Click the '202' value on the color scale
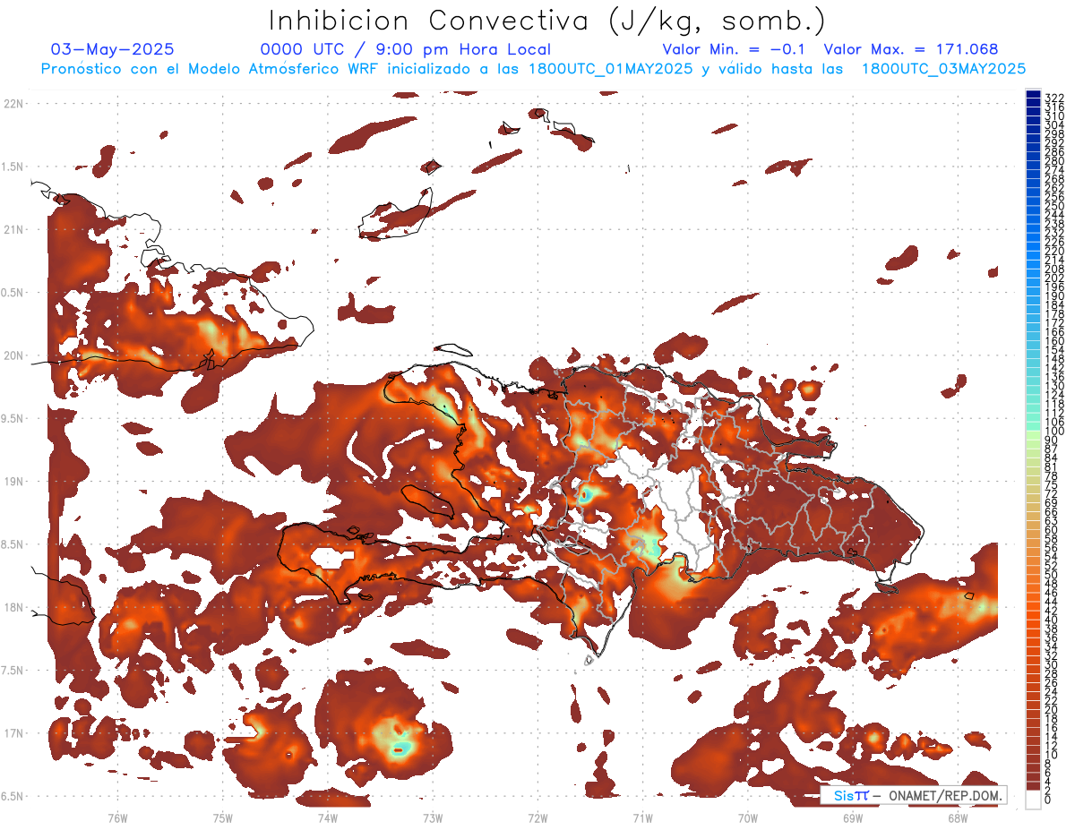Image resolution: width=1075 pixels, height=830 pixels. [x=1054, y=278]
